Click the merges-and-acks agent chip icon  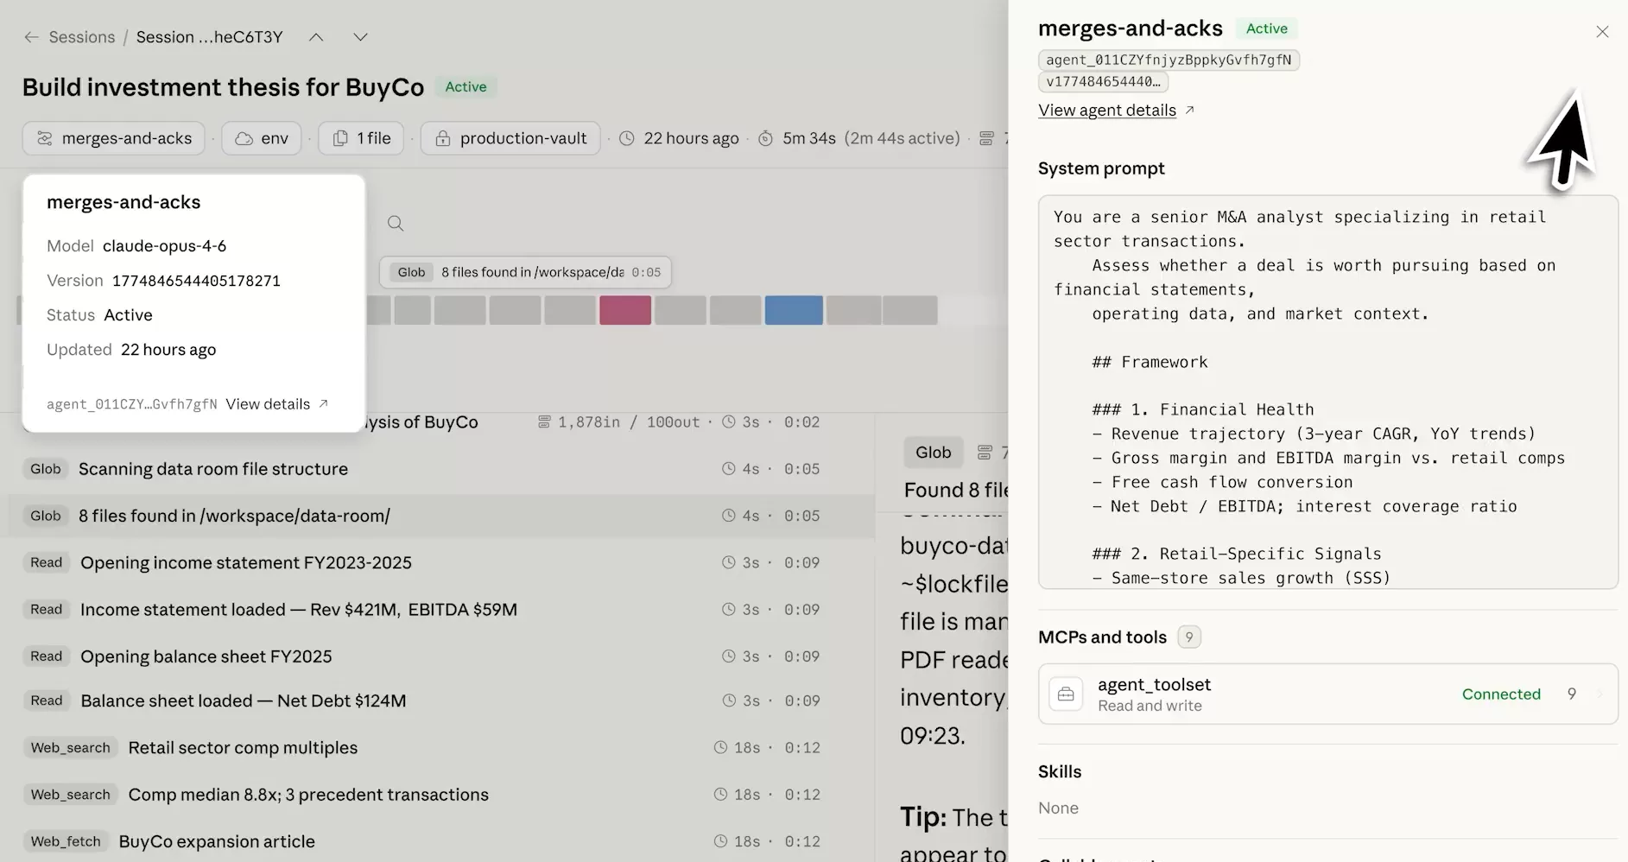click(x=45, y=138)
